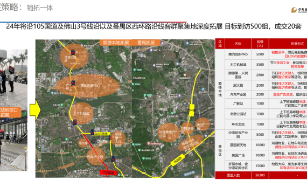Open the lower metro entrance photo

coord(13,144)
